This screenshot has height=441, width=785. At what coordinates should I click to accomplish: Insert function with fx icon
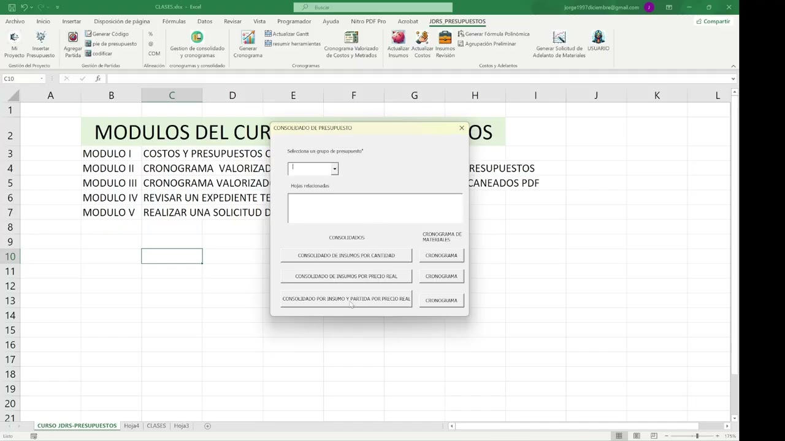click(98, 78)
